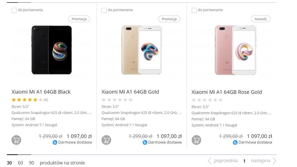Add Xiaomi Mi A1 Rose Gold to cart
Screen dimensions: 297x167
coord(196,140)
